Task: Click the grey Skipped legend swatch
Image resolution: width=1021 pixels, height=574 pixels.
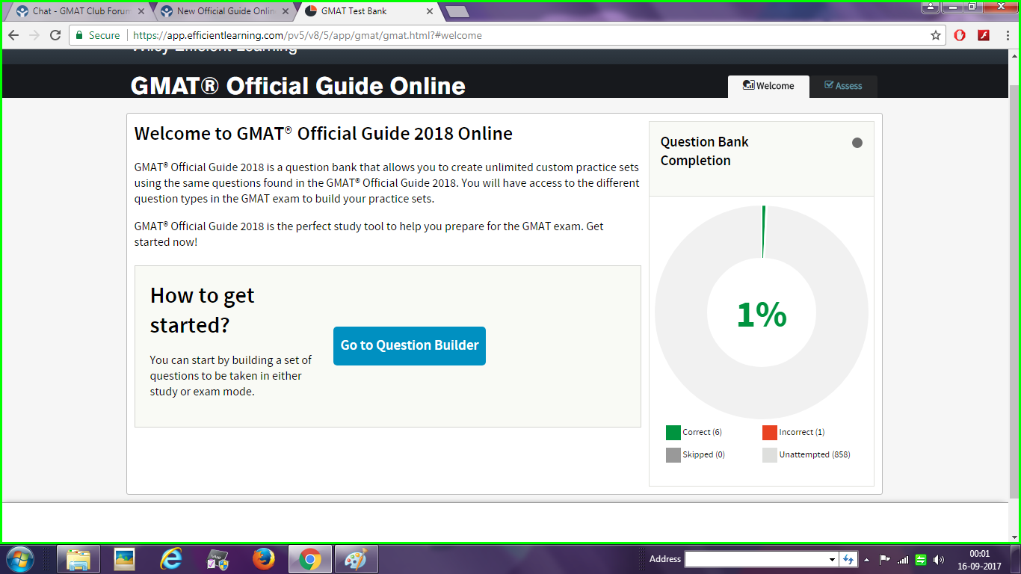Action: (673, 455)
